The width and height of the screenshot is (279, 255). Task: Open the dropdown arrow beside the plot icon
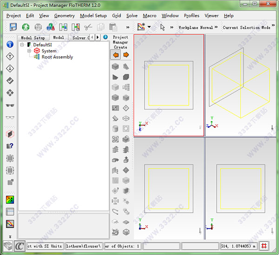click(x=149, y=27)
